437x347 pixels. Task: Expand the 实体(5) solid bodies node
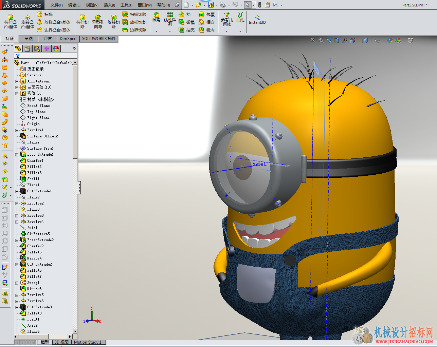[x=17, y=94]
